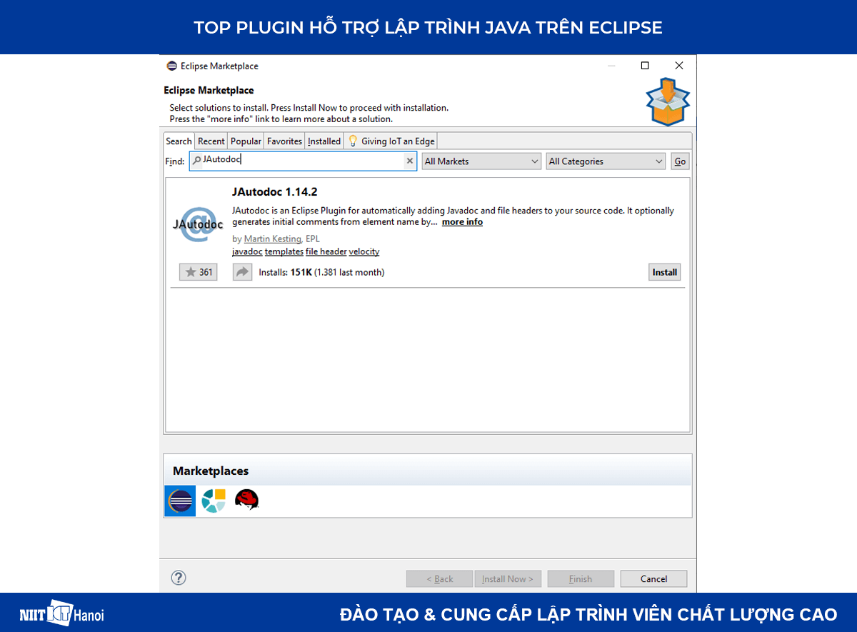857x632 pixels.
Task: Clear the Find field with the X icon
Action: point(409,161)
